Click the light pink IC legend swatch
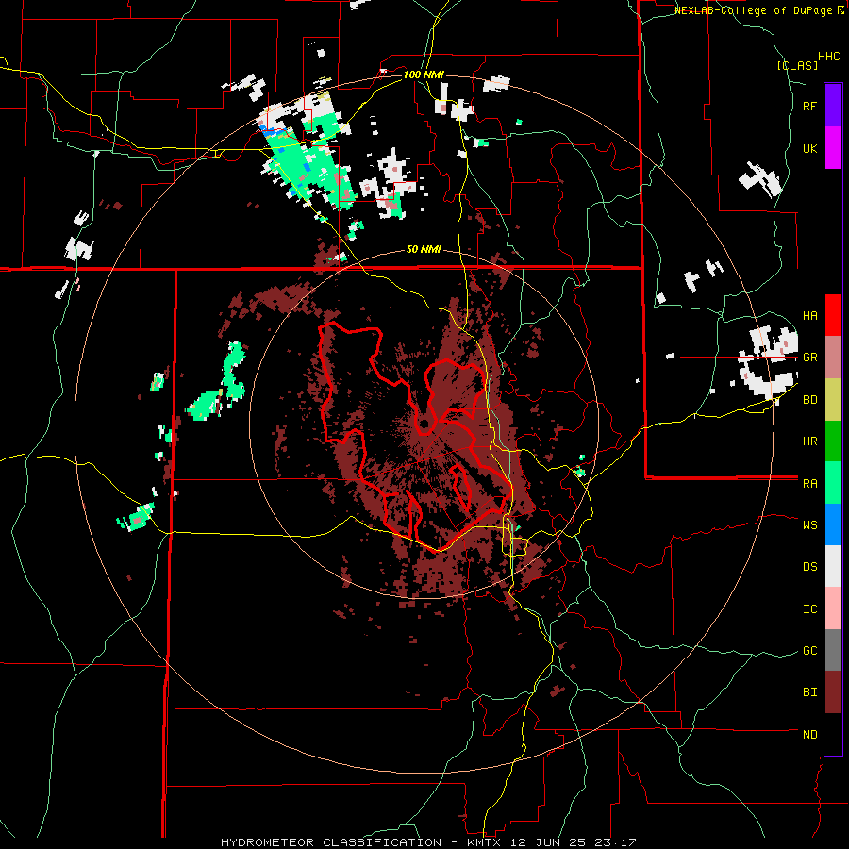This screenshot has height=849, width=849. 833,608
